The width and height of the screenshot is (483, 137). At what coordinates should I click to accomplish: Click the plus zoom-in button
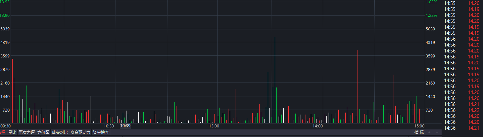point(429,132)
